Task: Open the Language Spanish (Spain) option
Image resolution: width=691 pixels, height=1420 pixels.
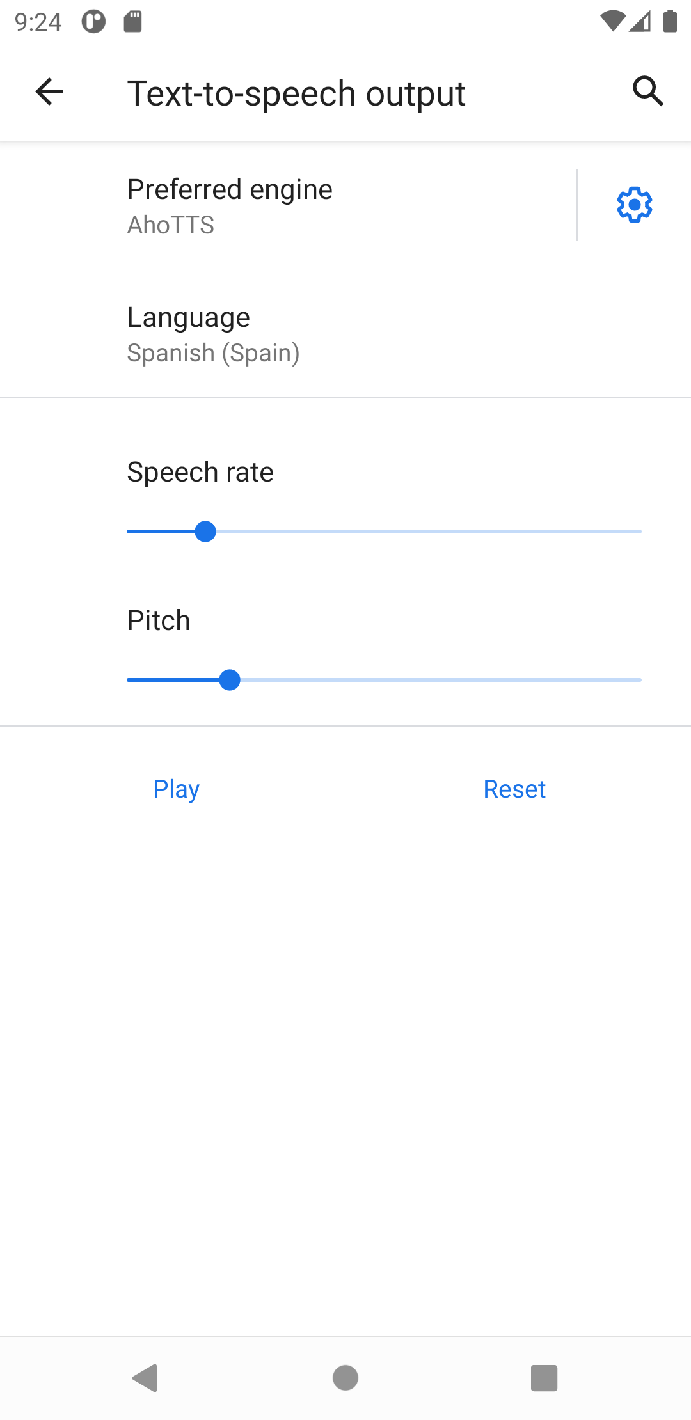Action: [345, 334]
